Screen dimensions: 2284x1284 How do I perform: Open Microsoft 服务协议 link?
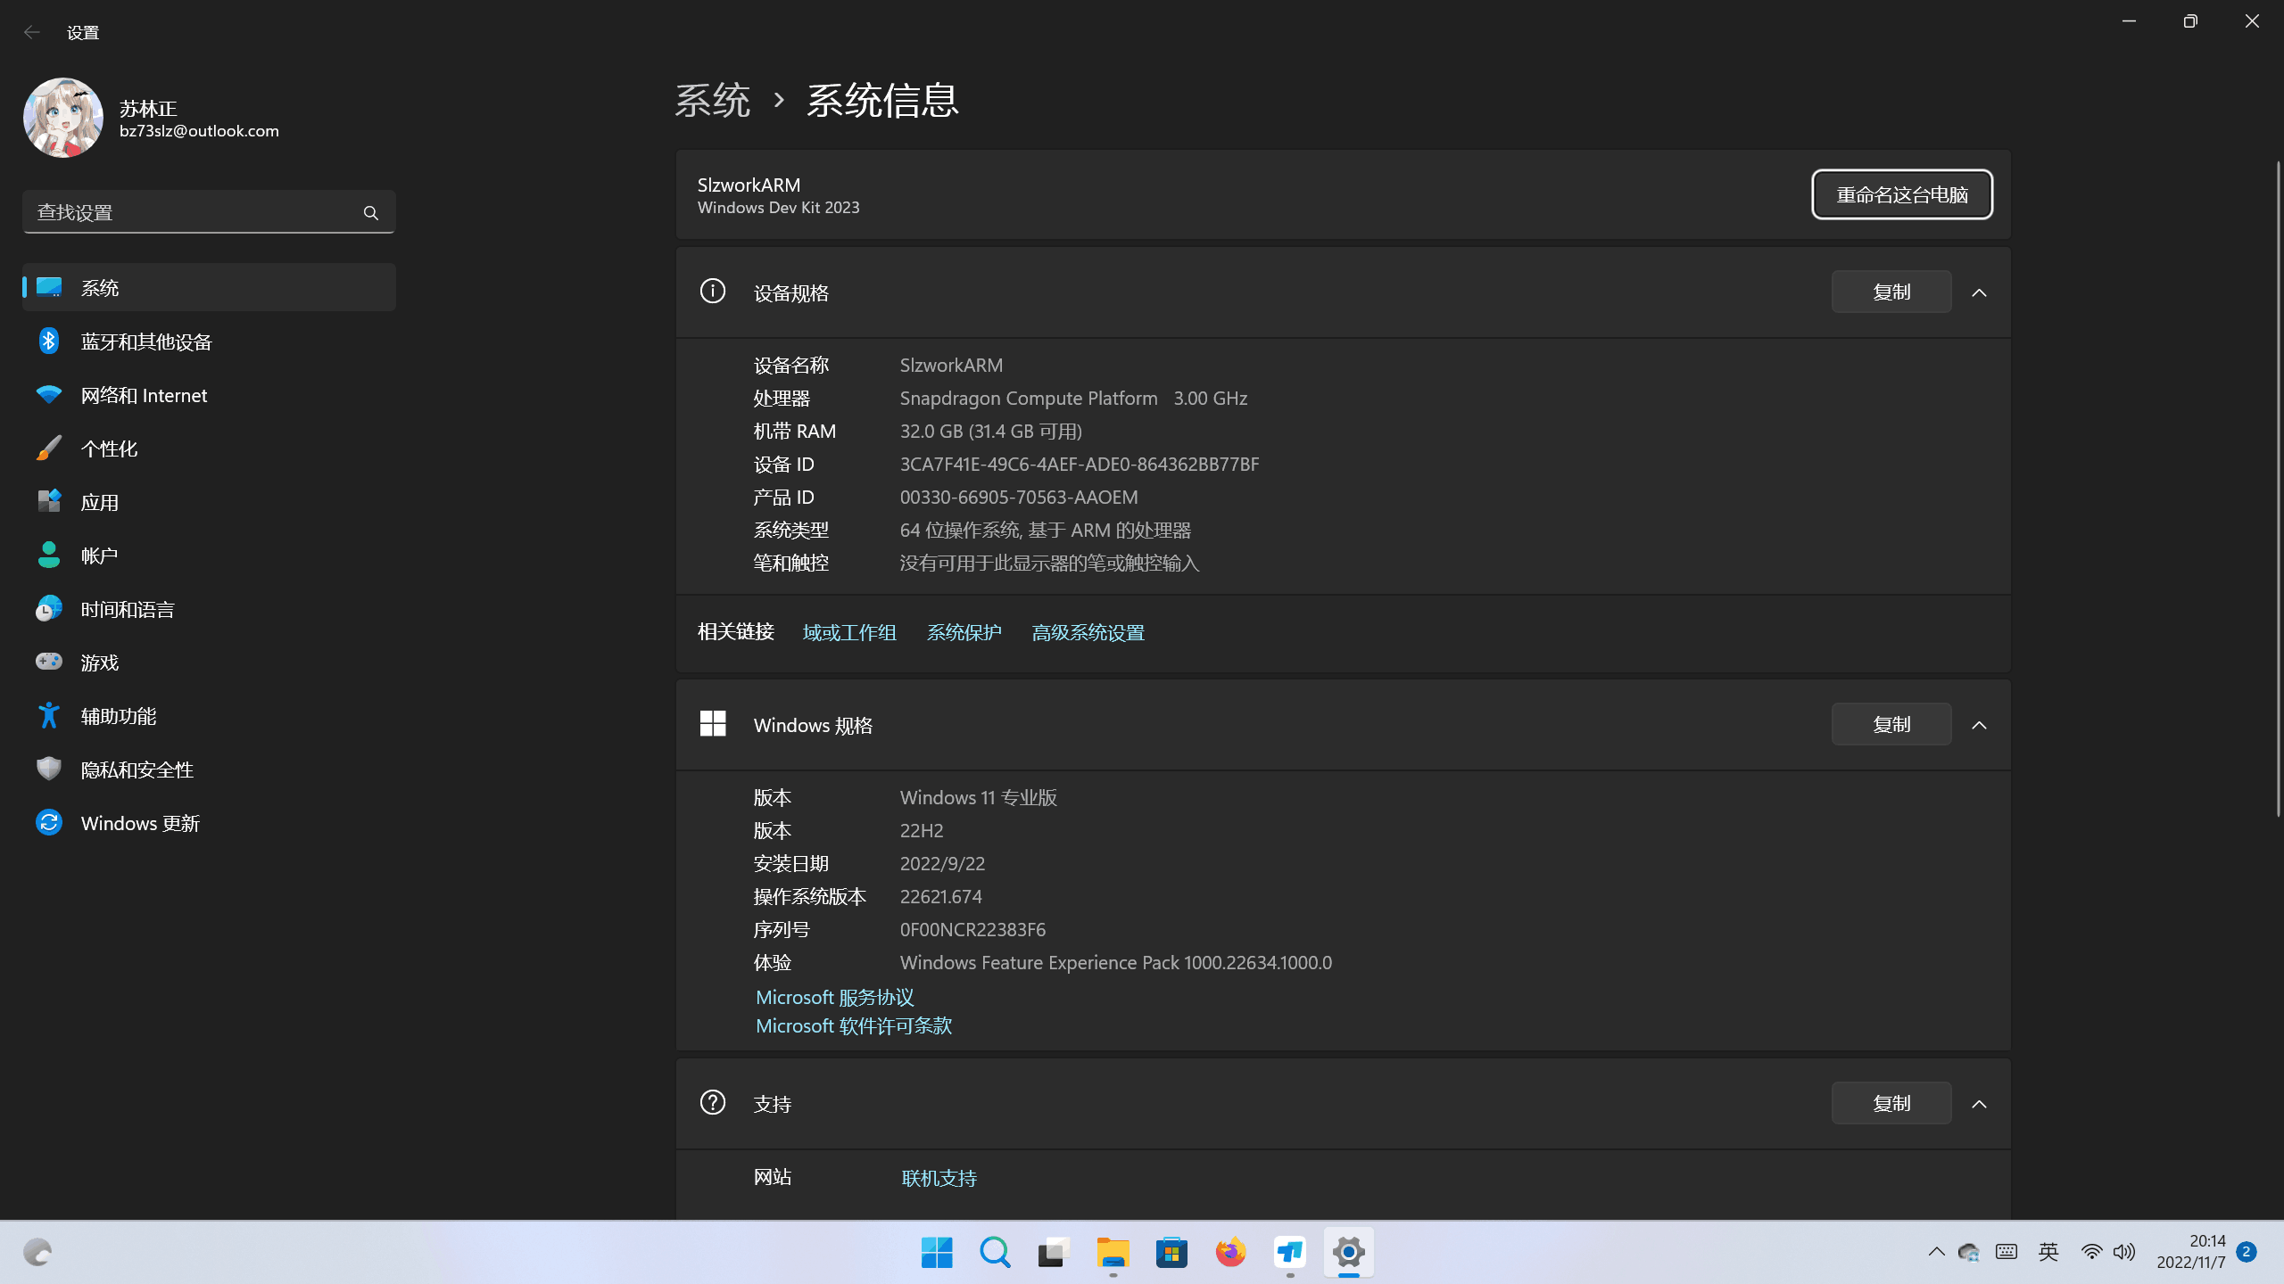tap(835, 997)
